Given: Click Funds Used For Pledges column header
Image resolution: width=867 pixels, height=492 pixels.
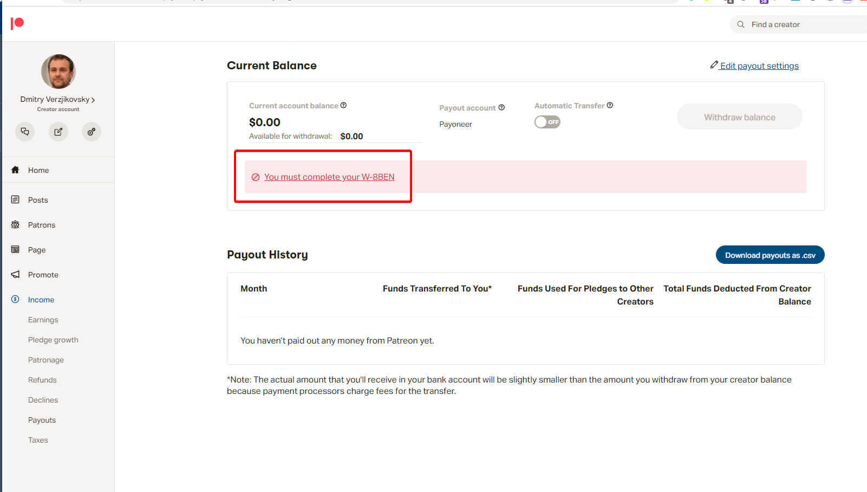Looking at the screenshot, I should click(585, 295).
